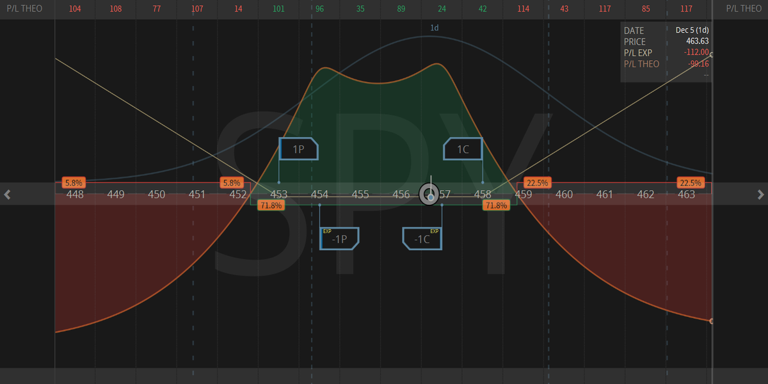Click the 450 price on the axis
The height and width of the screenshot is (384, 768).
pos(157,195)
